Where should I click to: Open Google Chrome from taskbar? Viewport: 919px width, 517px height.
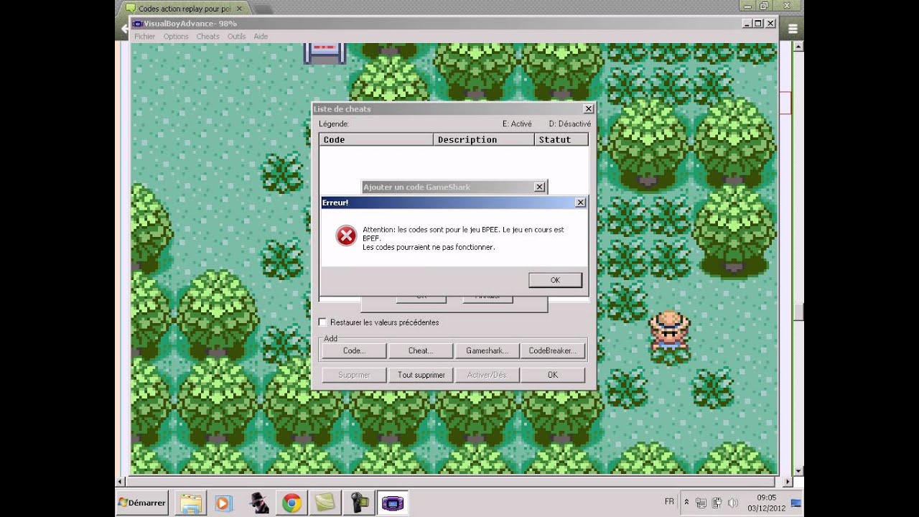pyautogui.click(x=291, y=503)
